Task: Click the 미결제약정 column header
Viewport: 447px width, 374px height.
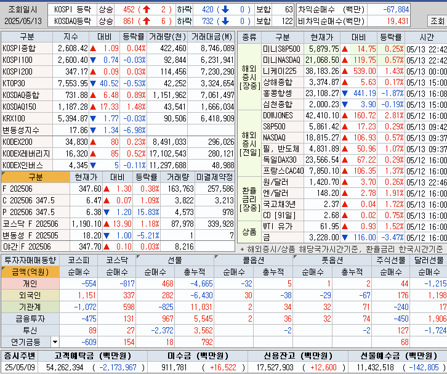Action: (215, 177)
